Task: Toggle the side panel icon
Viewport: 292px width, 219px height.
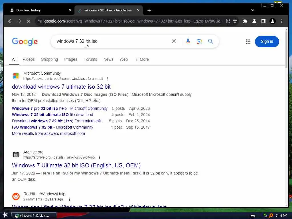Action: click(x=263, y=21)
